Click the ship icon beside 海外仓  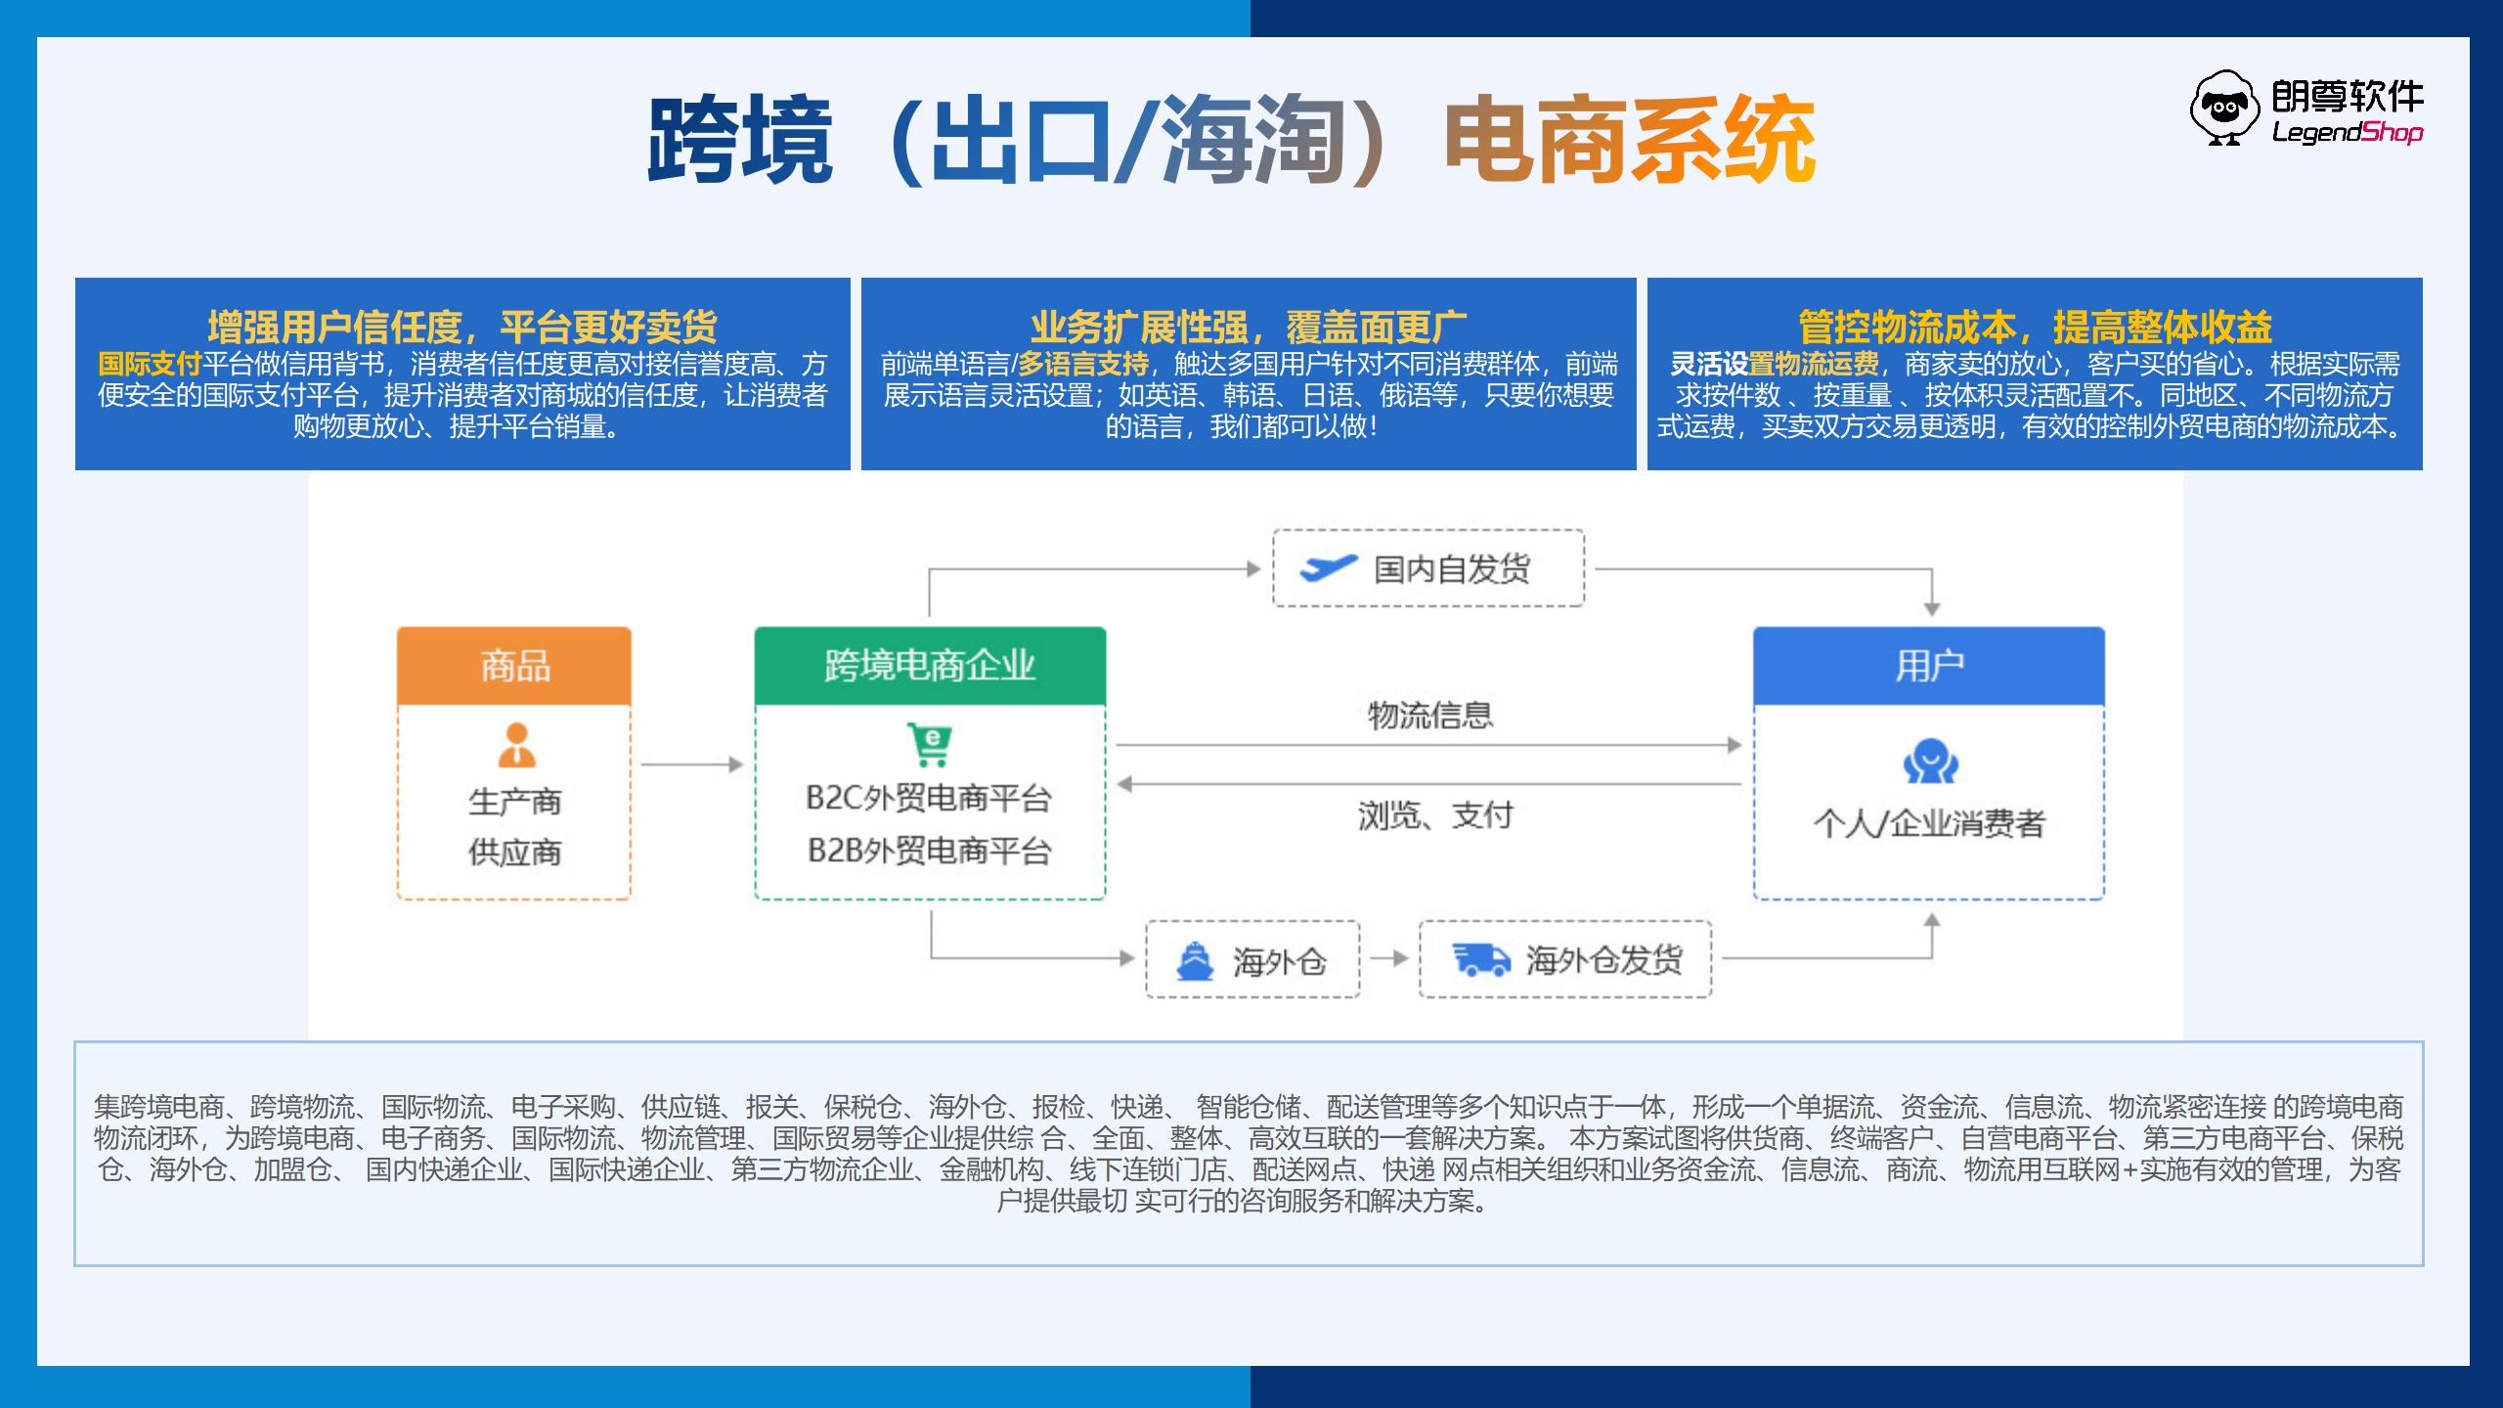(x=1194, y=961)
